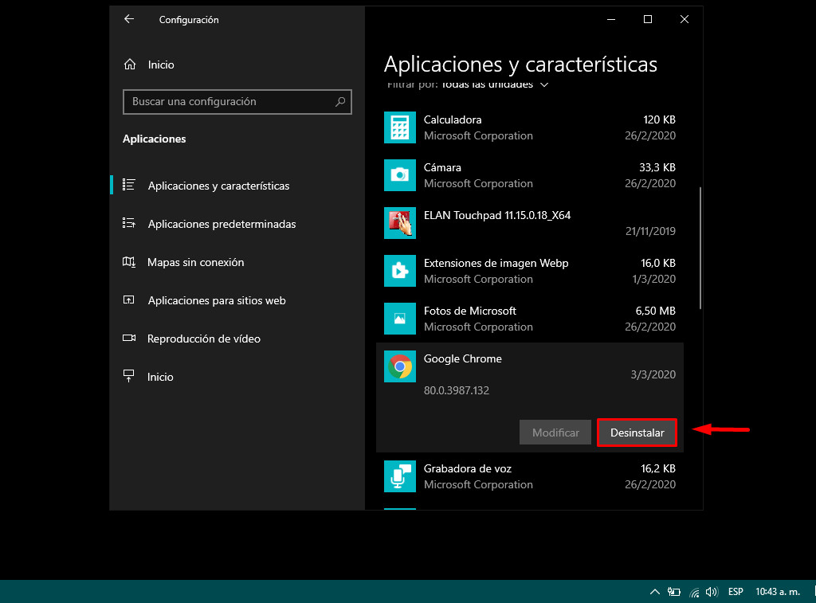Open Reproducción de vídeo settings
Screen dimensions: 816x603
point(204,339)
